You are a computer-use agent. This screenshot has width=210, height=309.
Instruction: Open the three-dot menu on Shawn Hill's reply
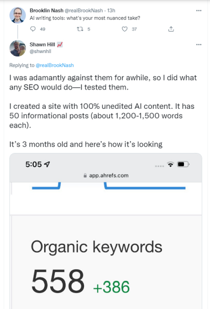click(199, 45)
